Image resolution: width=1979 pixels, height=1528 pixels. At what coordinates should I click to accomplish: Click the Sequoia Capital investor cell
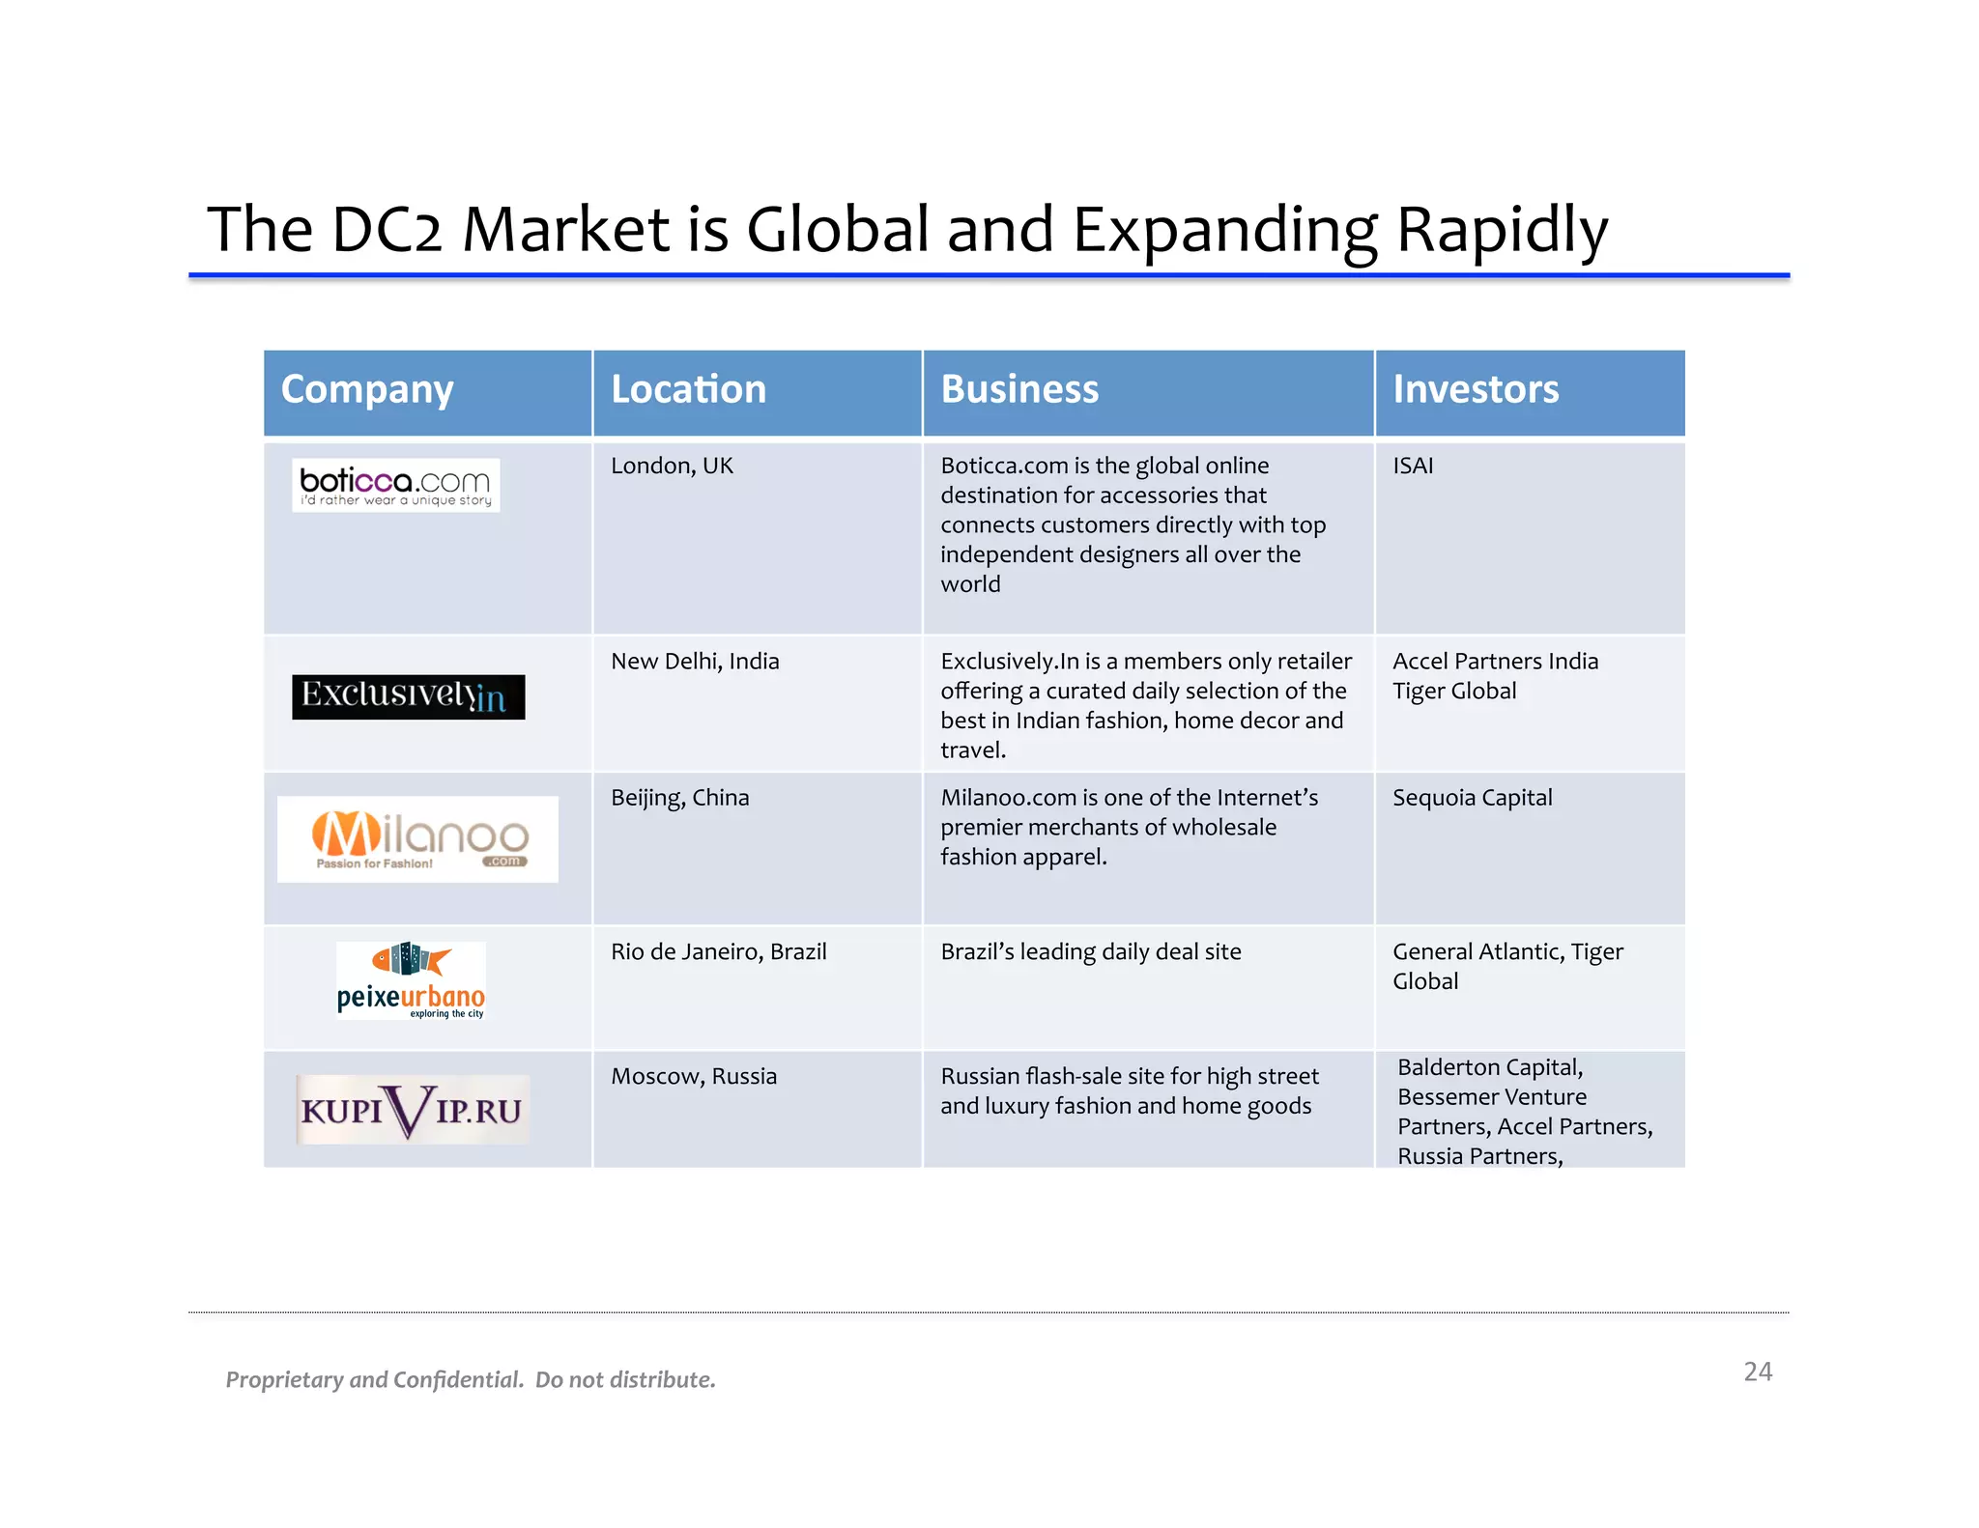pos(1472,798)
